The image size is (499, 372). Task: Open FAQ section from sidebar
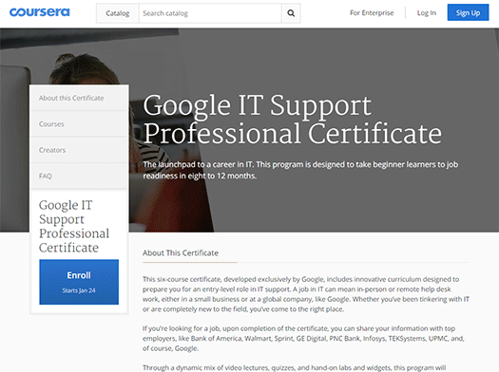pyautogui.click(x=79, y=176)
